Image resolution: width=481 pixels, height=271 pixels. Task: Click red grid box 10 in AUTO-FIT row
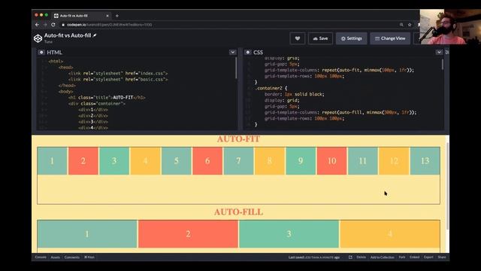coord(331,160)
